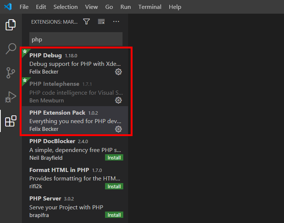The width and height of the screenshot is (284, 223).
Task: Select the PHP DocBlocker extension title
Action: 52,141
